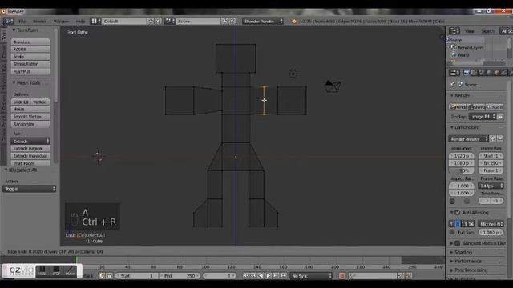Image resolution: width=513 pixels, height=288 pixels.
Task: Play the animation forward
Action: click(x=269, y=276)
